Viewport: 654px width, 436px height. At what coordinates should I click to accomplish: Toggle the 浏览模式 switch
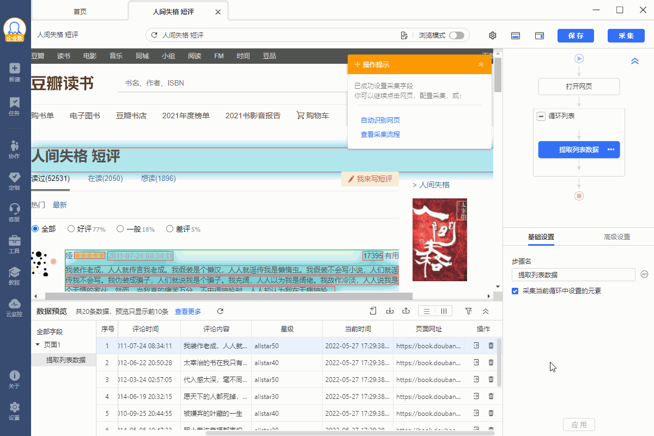pyautogui.click(x=457, y=35)
